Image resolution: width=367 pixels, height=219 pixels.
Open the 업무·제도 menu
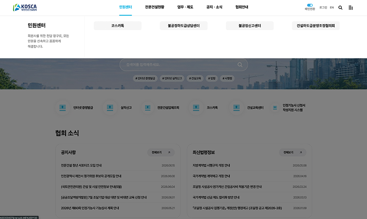pos(185,7)
